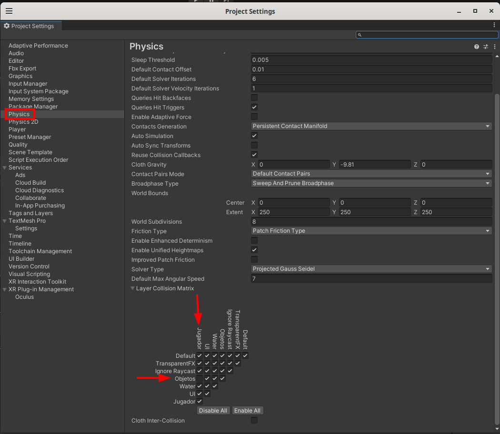Screen dimensions: 500x434
Task: Click the Default Solver Iterations input field
Action: [x=371, y=79]
